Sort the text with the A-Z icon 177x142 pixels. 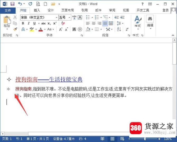pos(119,29)
